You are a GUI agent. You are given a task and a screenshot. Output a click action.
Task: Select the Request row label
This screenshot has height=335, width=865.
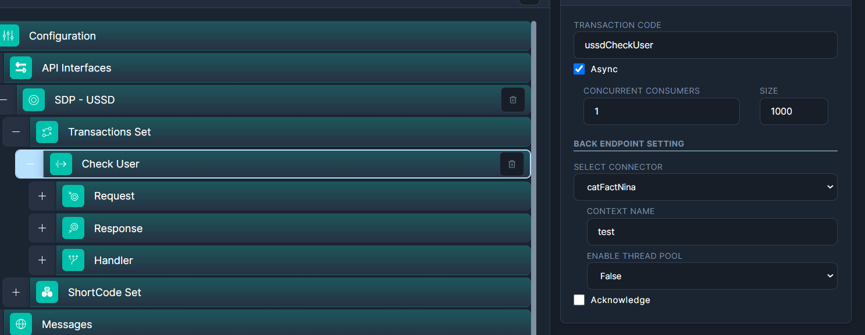pyautogui.click(x=115, y=196)
